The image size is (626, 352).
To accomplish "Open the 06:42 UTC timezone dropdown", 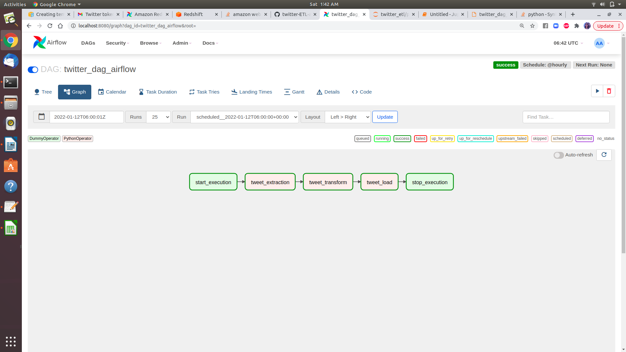I will 567,43.
